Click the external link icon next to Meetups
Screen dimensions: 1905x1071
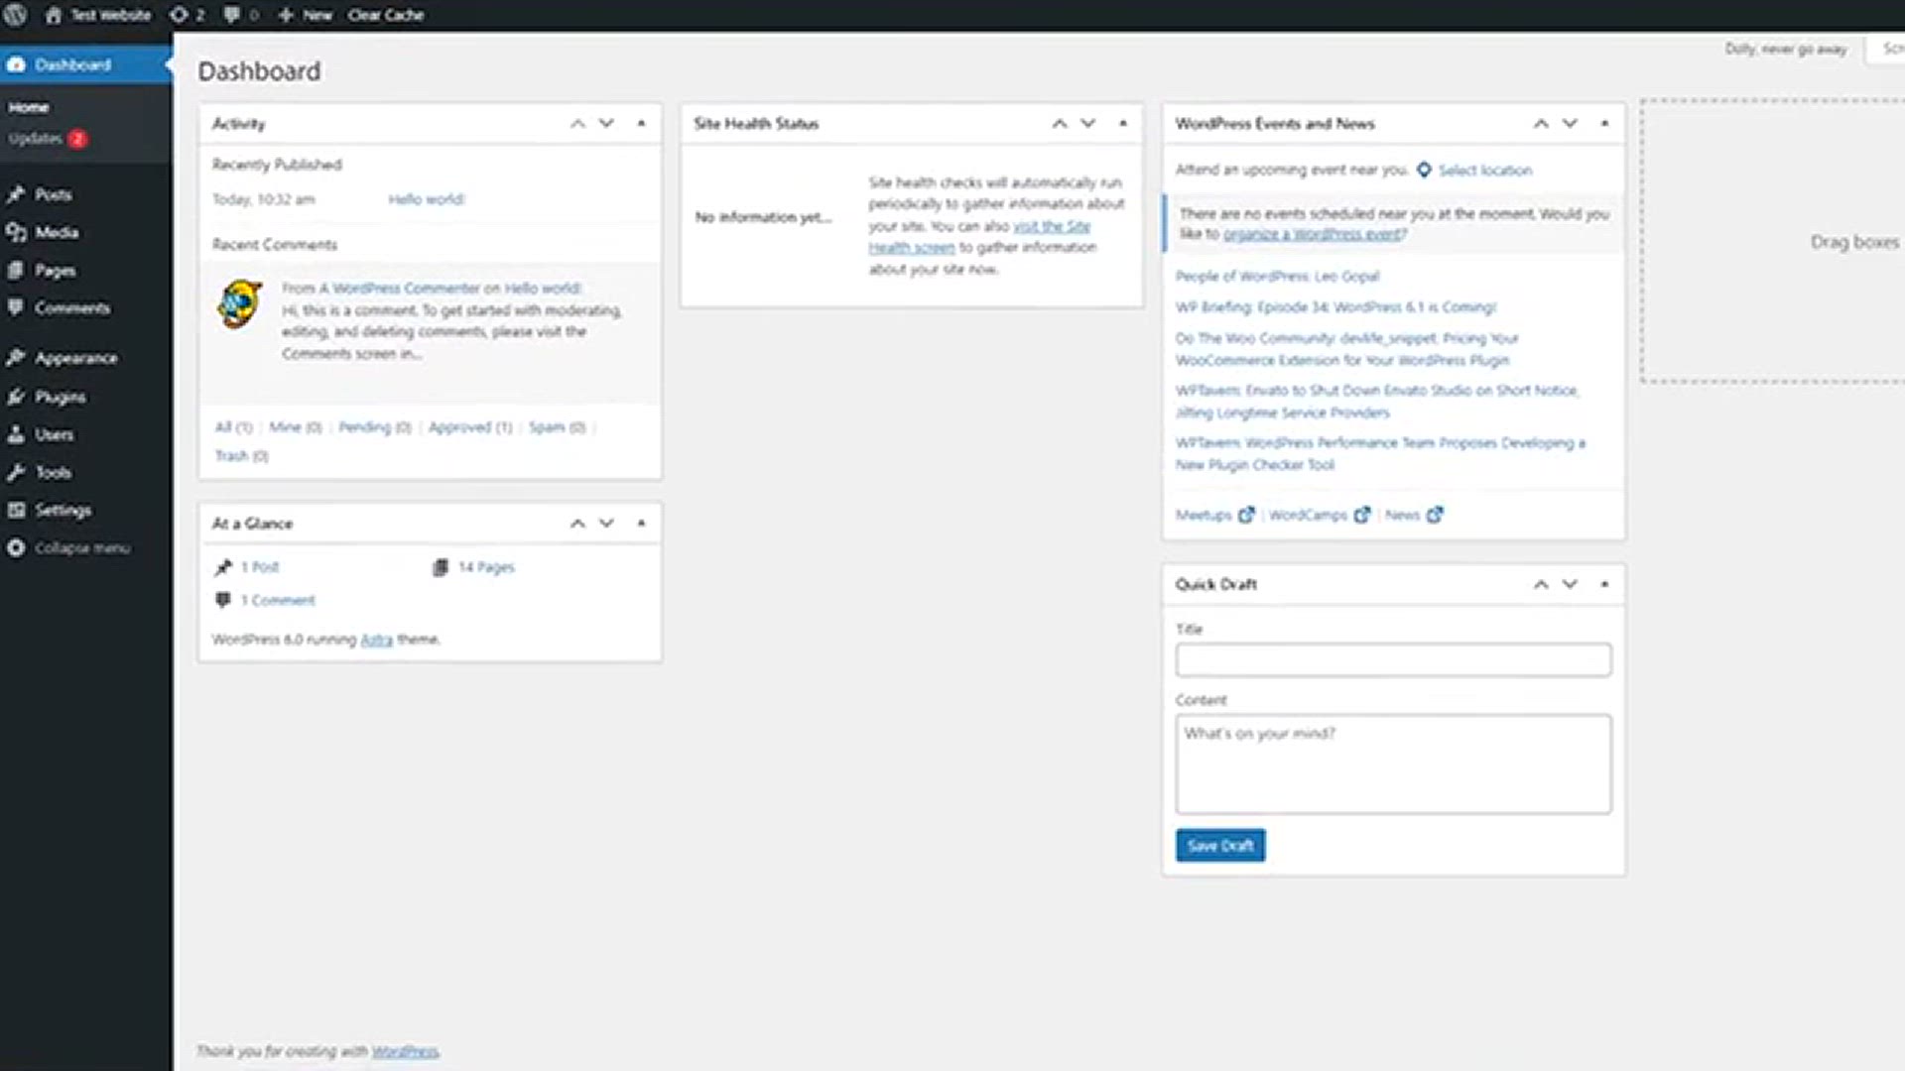(1246, 515)
